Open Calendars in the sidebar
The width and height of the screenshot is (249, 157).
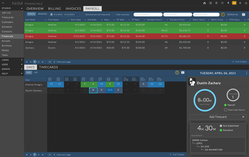[7, 22]
